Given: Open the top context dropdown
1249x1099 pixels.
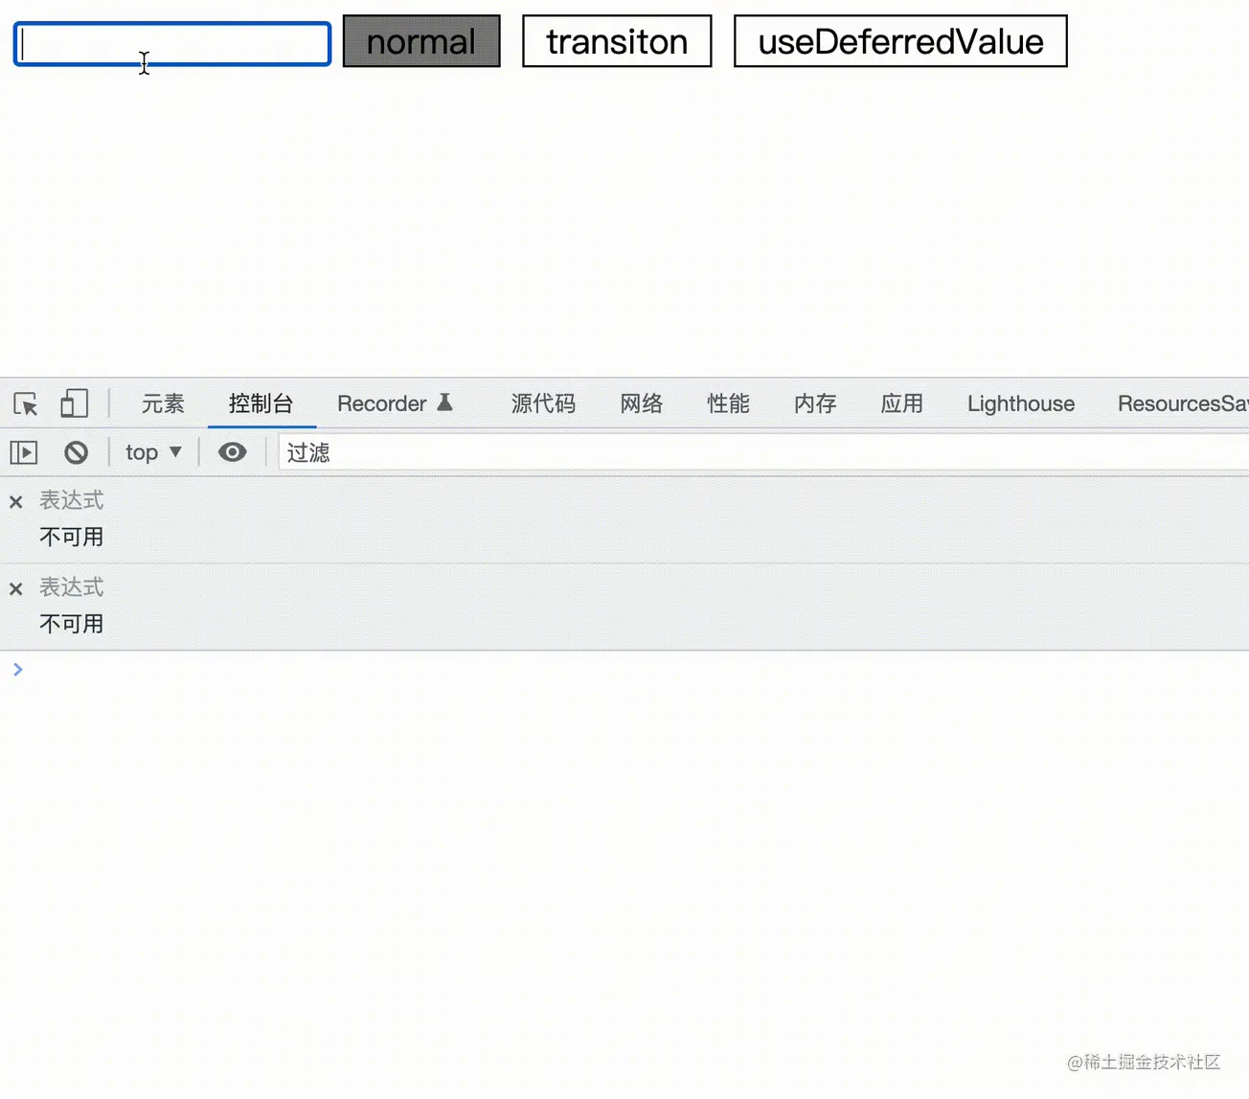Looking at the screenshot, I should [153, 452].
